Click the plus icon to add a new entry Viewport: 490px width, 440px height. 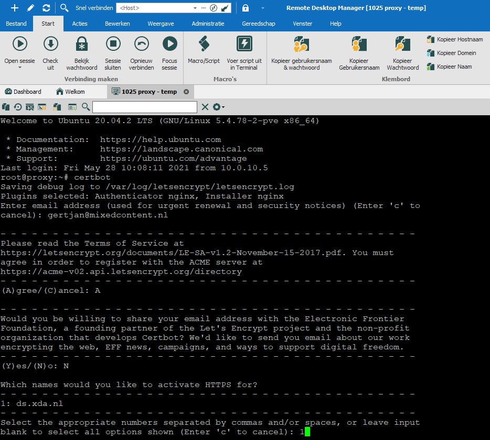[x=14, y=8]
